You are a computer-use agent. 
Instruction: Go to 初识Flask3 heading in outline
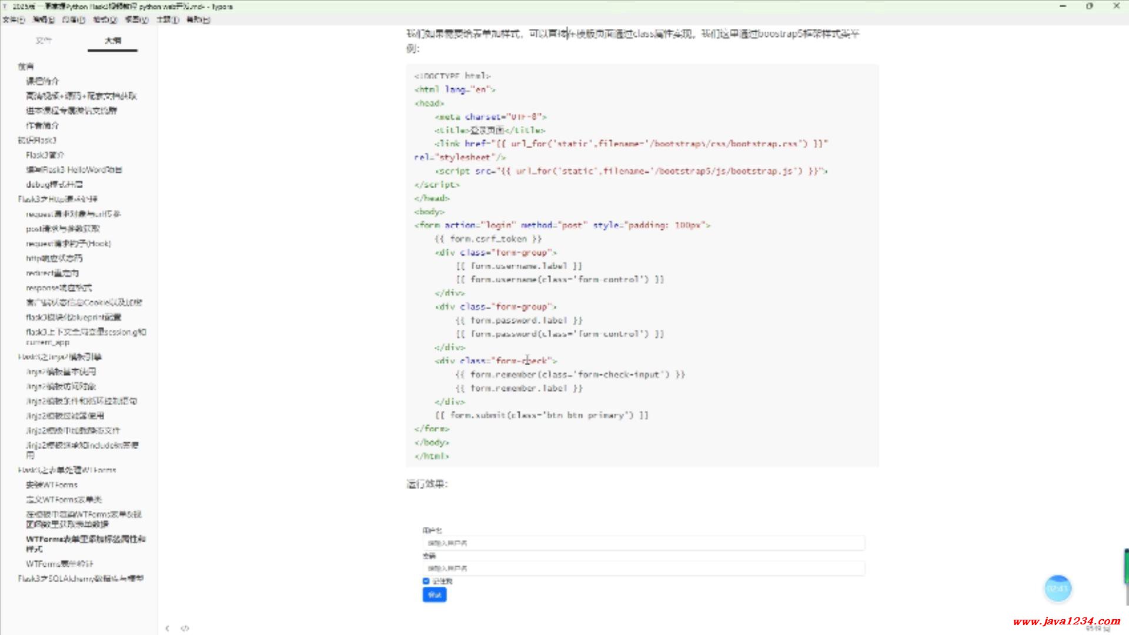pos(37,140)
